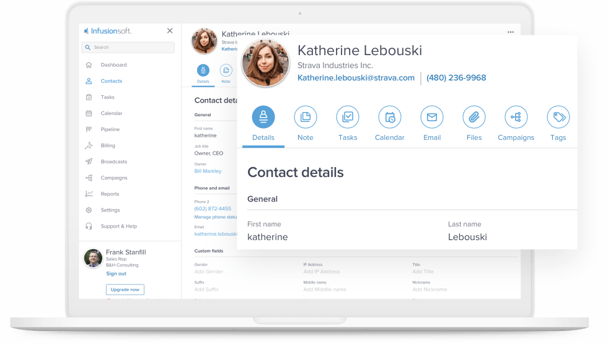The image size is (608, 344).
Task: Open the large Calendar tab icon
Action: click(x=390, y=117)
